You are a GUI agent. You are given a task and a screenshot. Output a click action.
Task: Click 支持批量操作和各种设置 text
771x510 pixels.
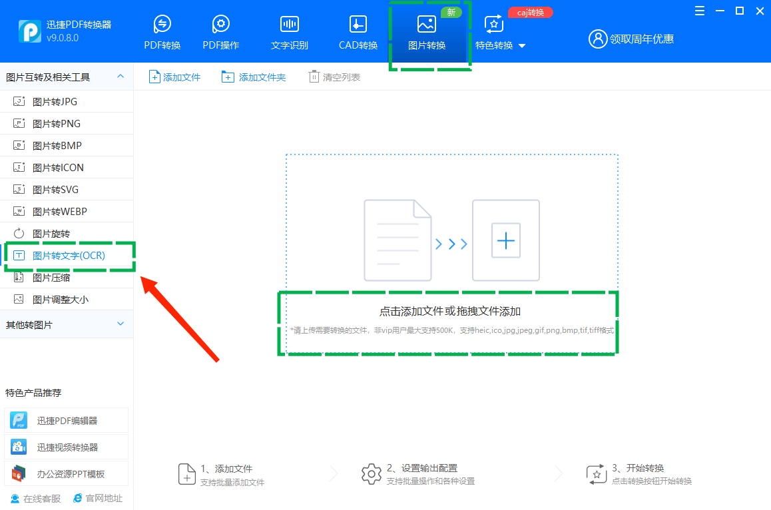(x=431, y=481)
